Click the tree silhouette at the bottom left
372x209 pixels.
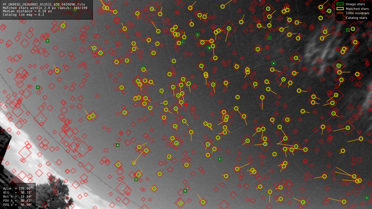click(54, 193)
